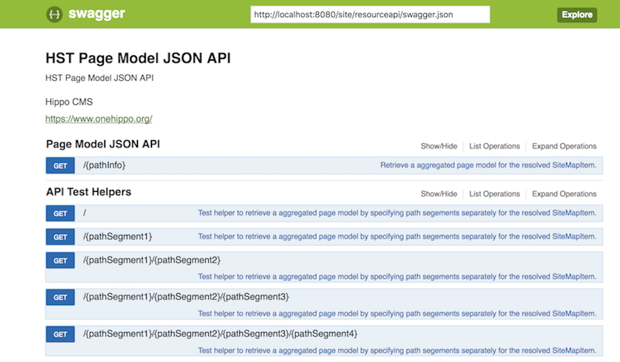The height and width of the screenshot is (362, 620).
Task: Click the 'HST Page Model JSON API' main title
Action: click(138, 58)
